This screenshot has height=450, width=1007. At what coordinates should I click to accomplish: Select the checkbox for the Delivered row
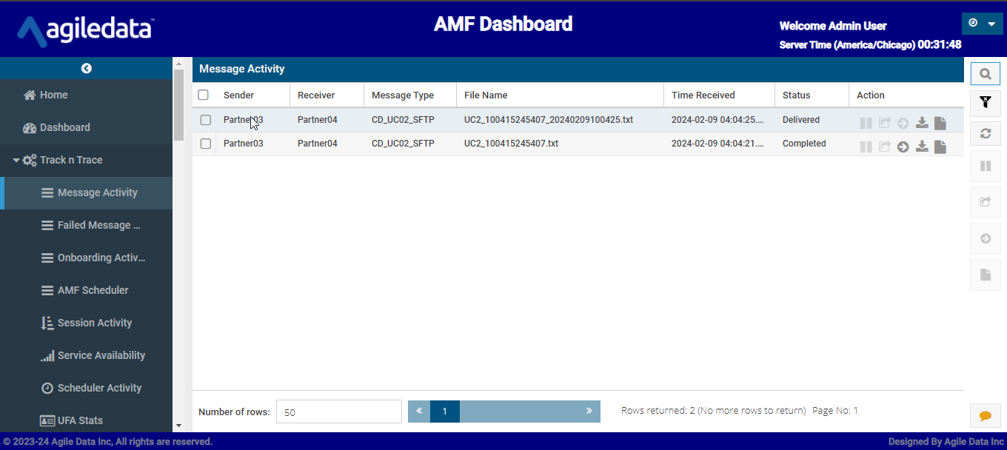click(206, 120)
